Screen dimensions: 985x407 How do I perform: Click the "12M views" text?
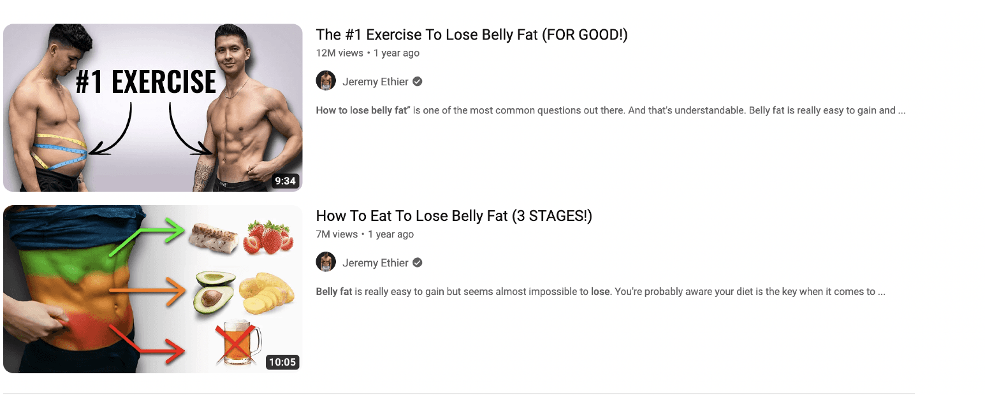click(x=339, y=53)
